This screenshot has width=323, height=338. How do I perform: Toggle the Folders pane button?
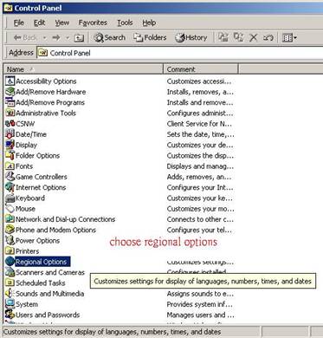point(150,37)
